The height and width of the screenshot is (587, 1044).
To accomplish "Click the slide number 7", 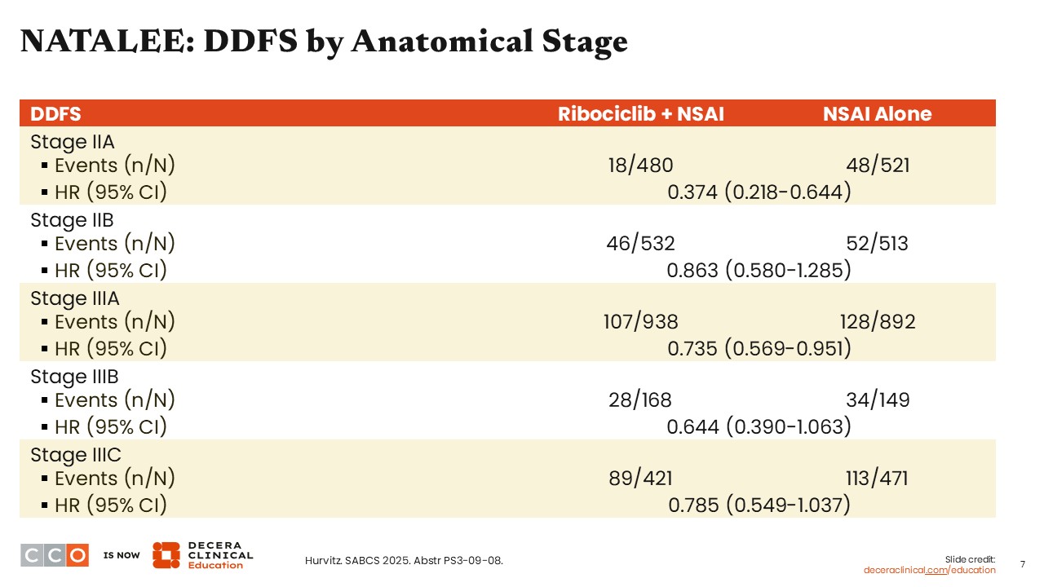I will point(1023,564).
